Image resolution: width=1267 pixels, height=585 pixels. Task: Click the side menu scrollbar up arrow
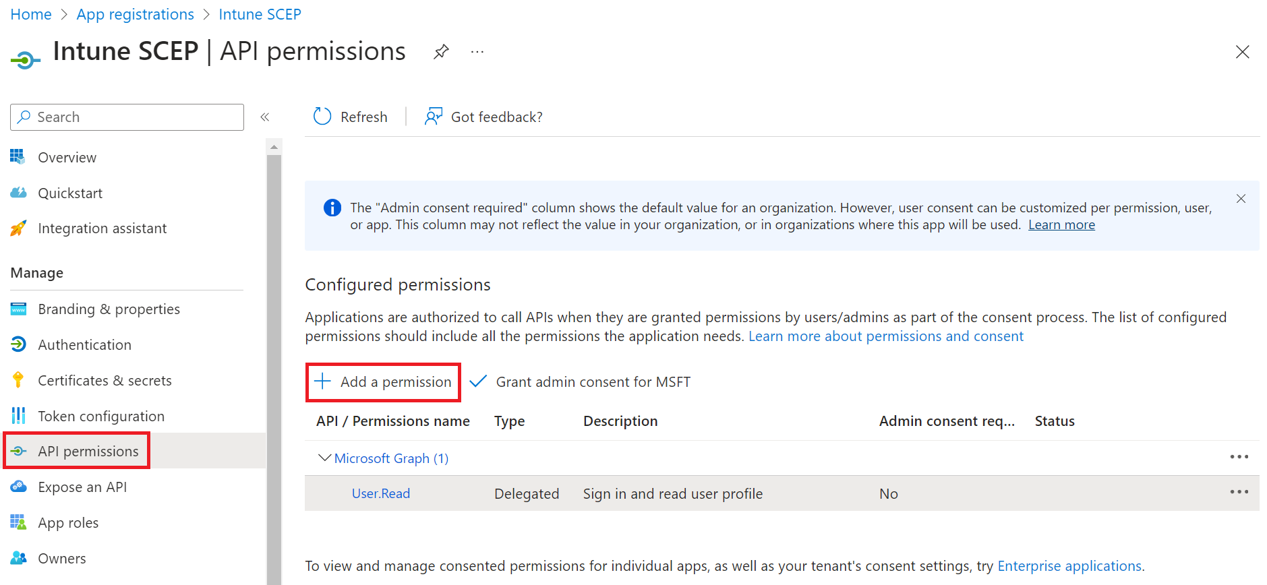tap(274, 146)
